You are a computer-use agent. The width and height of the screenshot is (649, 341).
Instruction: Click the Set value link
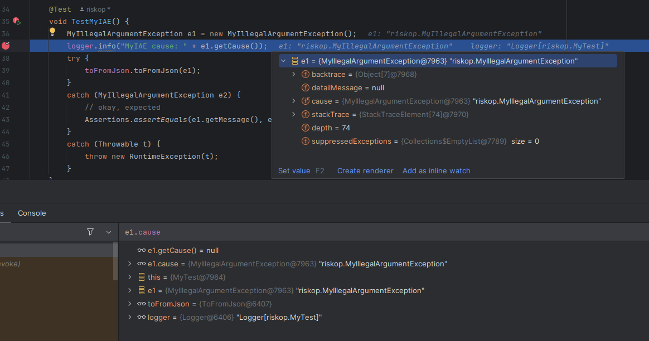[294, 170]
